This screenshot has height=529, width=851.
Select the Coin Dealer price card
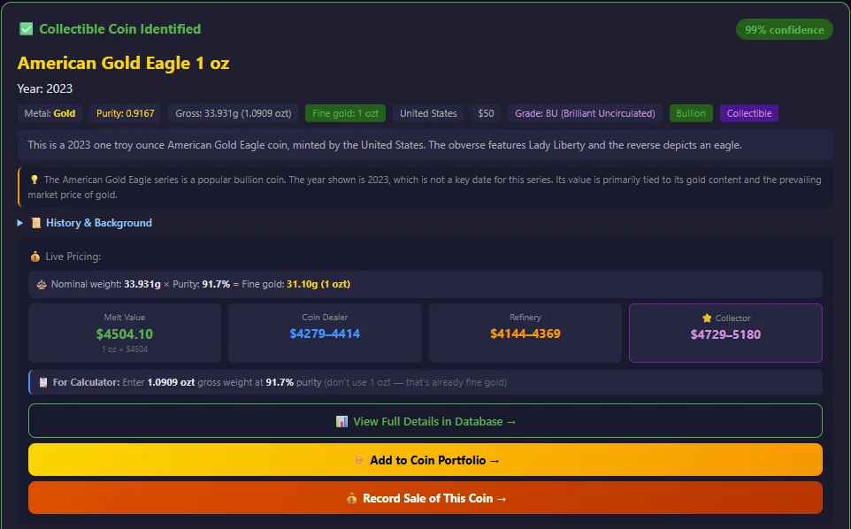(325, 333)
